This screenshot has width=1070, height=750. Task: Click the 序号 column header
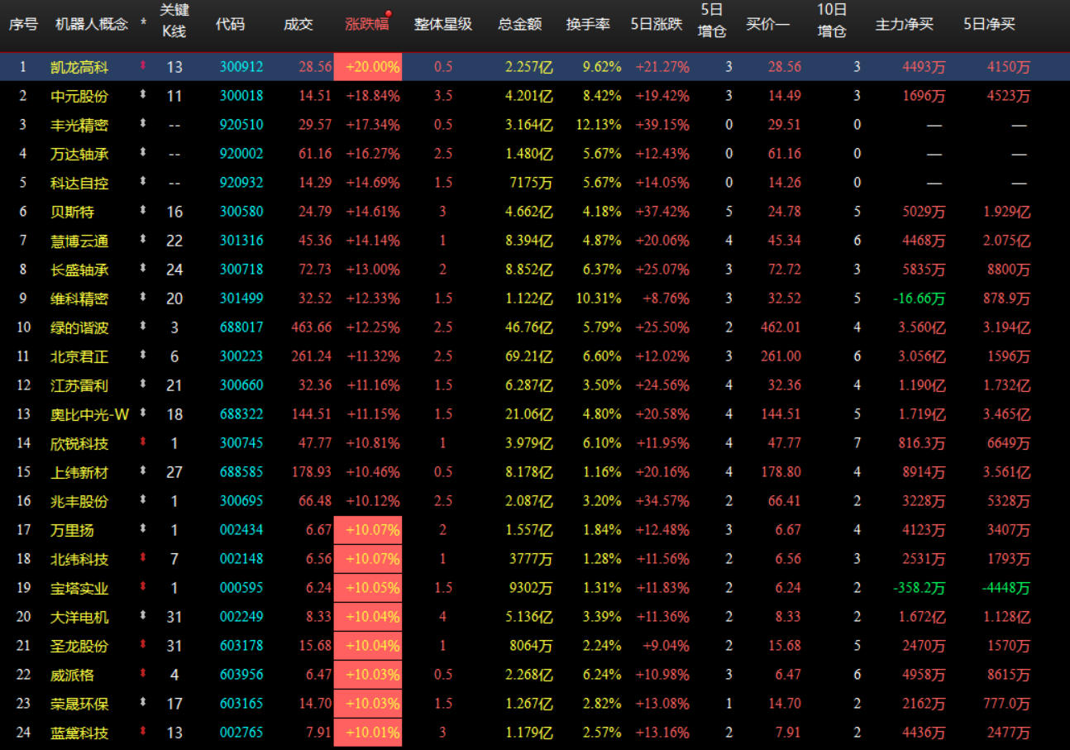tap(23, 24)
